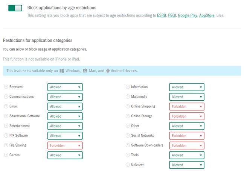Click the Software Downloaders category label
This screenshot has width=244, height=171.
point(147,145)
